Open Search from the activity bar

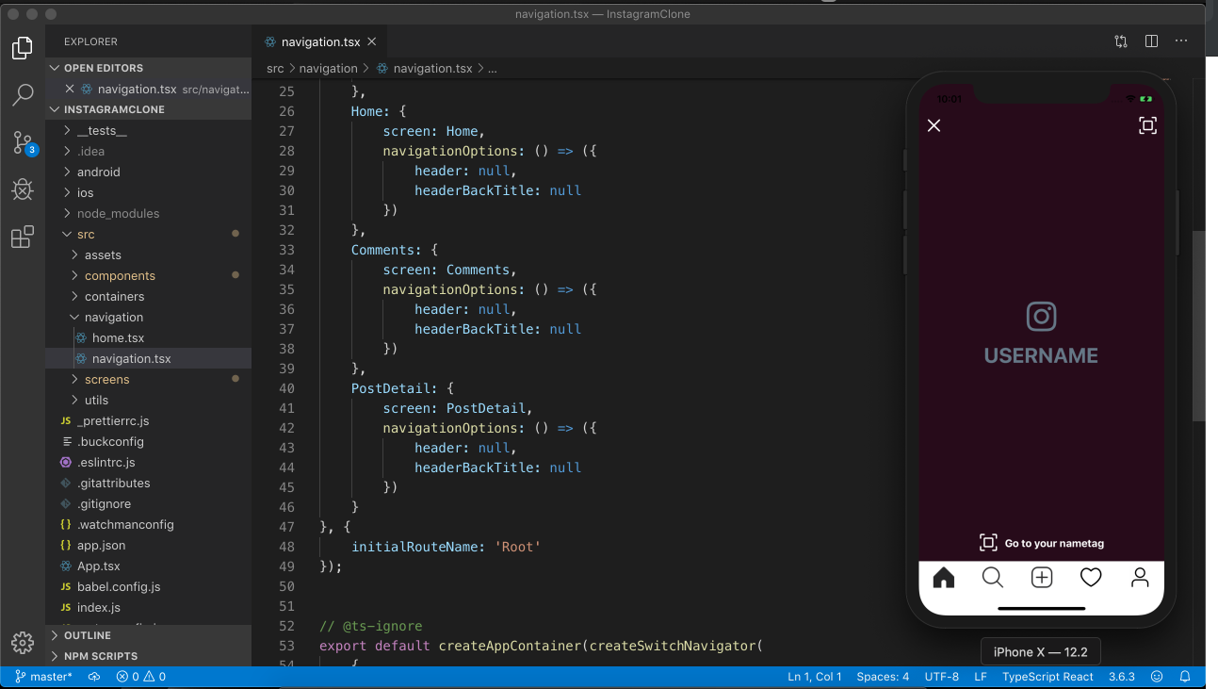pyautogui.click(x=22, y=95)
